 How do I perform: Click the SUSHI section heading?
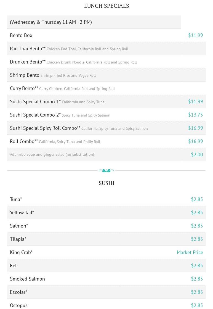(106, 183)
